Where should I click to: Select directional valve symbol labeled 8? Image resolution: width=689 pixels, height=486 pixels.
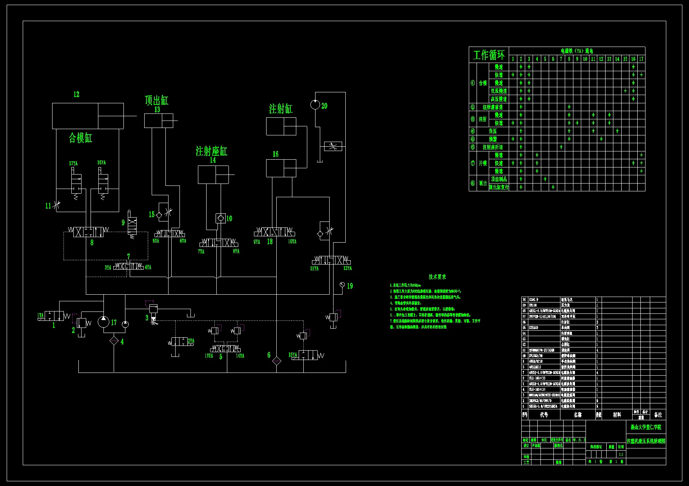coord(89,232)
